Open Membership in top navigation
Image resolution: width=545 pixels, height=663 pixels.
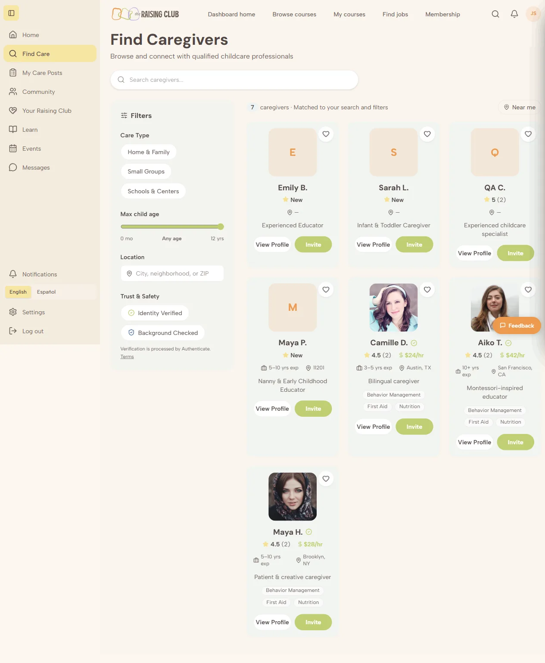[442, 14]
